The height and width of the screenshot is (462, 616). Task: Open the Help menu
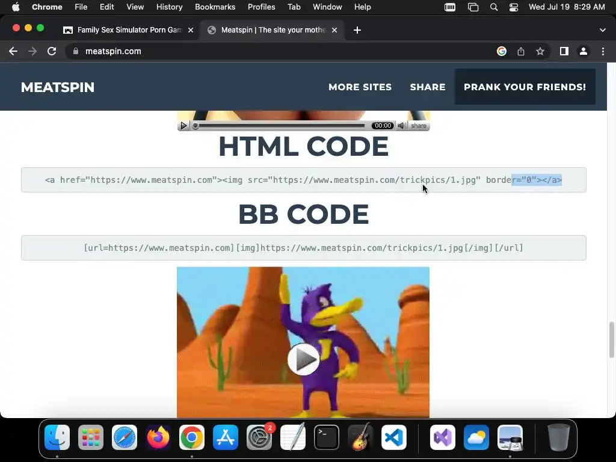(x=362, y=7)
